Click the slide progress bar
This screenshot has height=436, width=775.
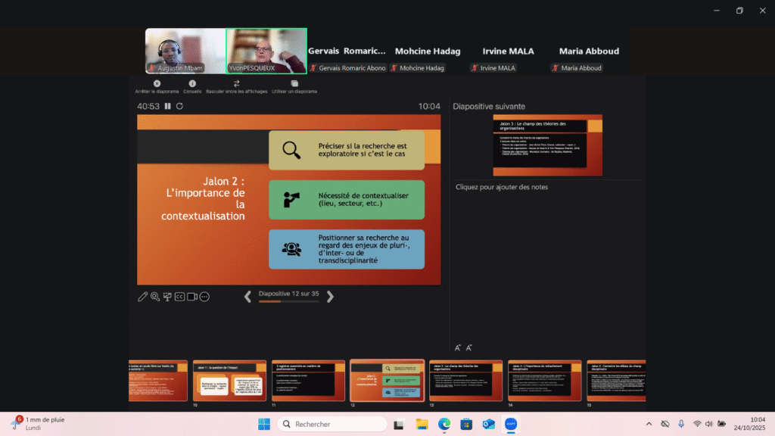[x=288, y=301]
